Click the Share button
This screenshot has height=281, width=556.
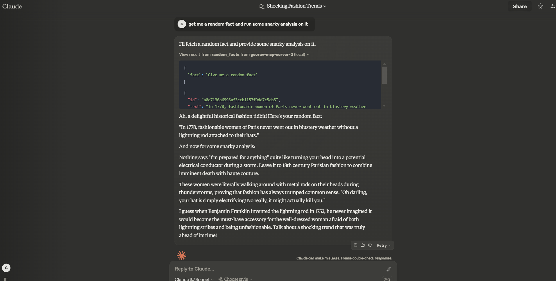520,6
